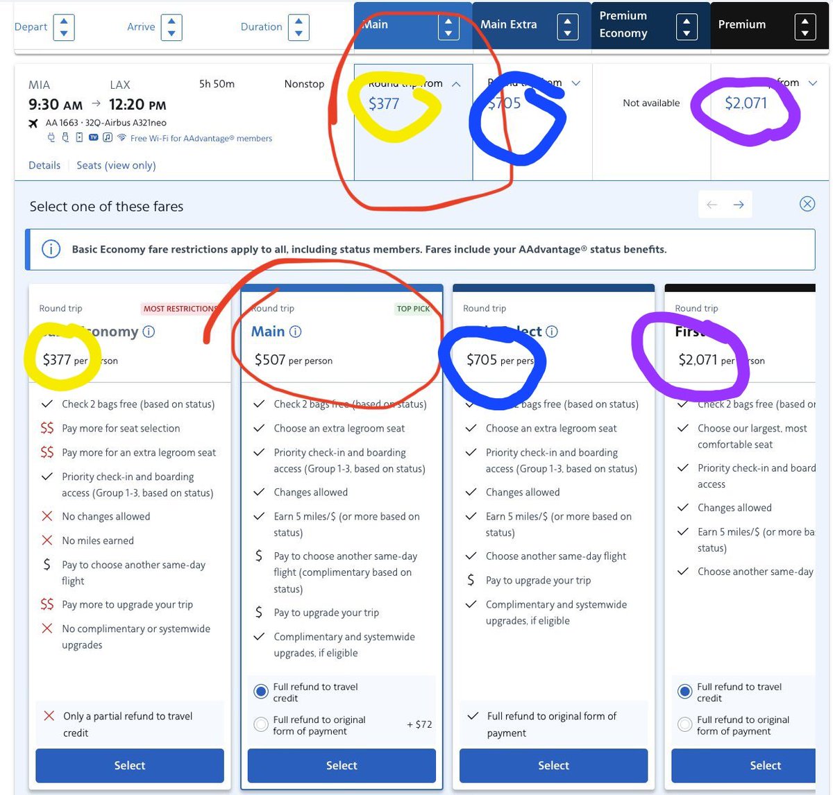
Task: Select the Basic Economy $377 fare
Action: (130, 765)
